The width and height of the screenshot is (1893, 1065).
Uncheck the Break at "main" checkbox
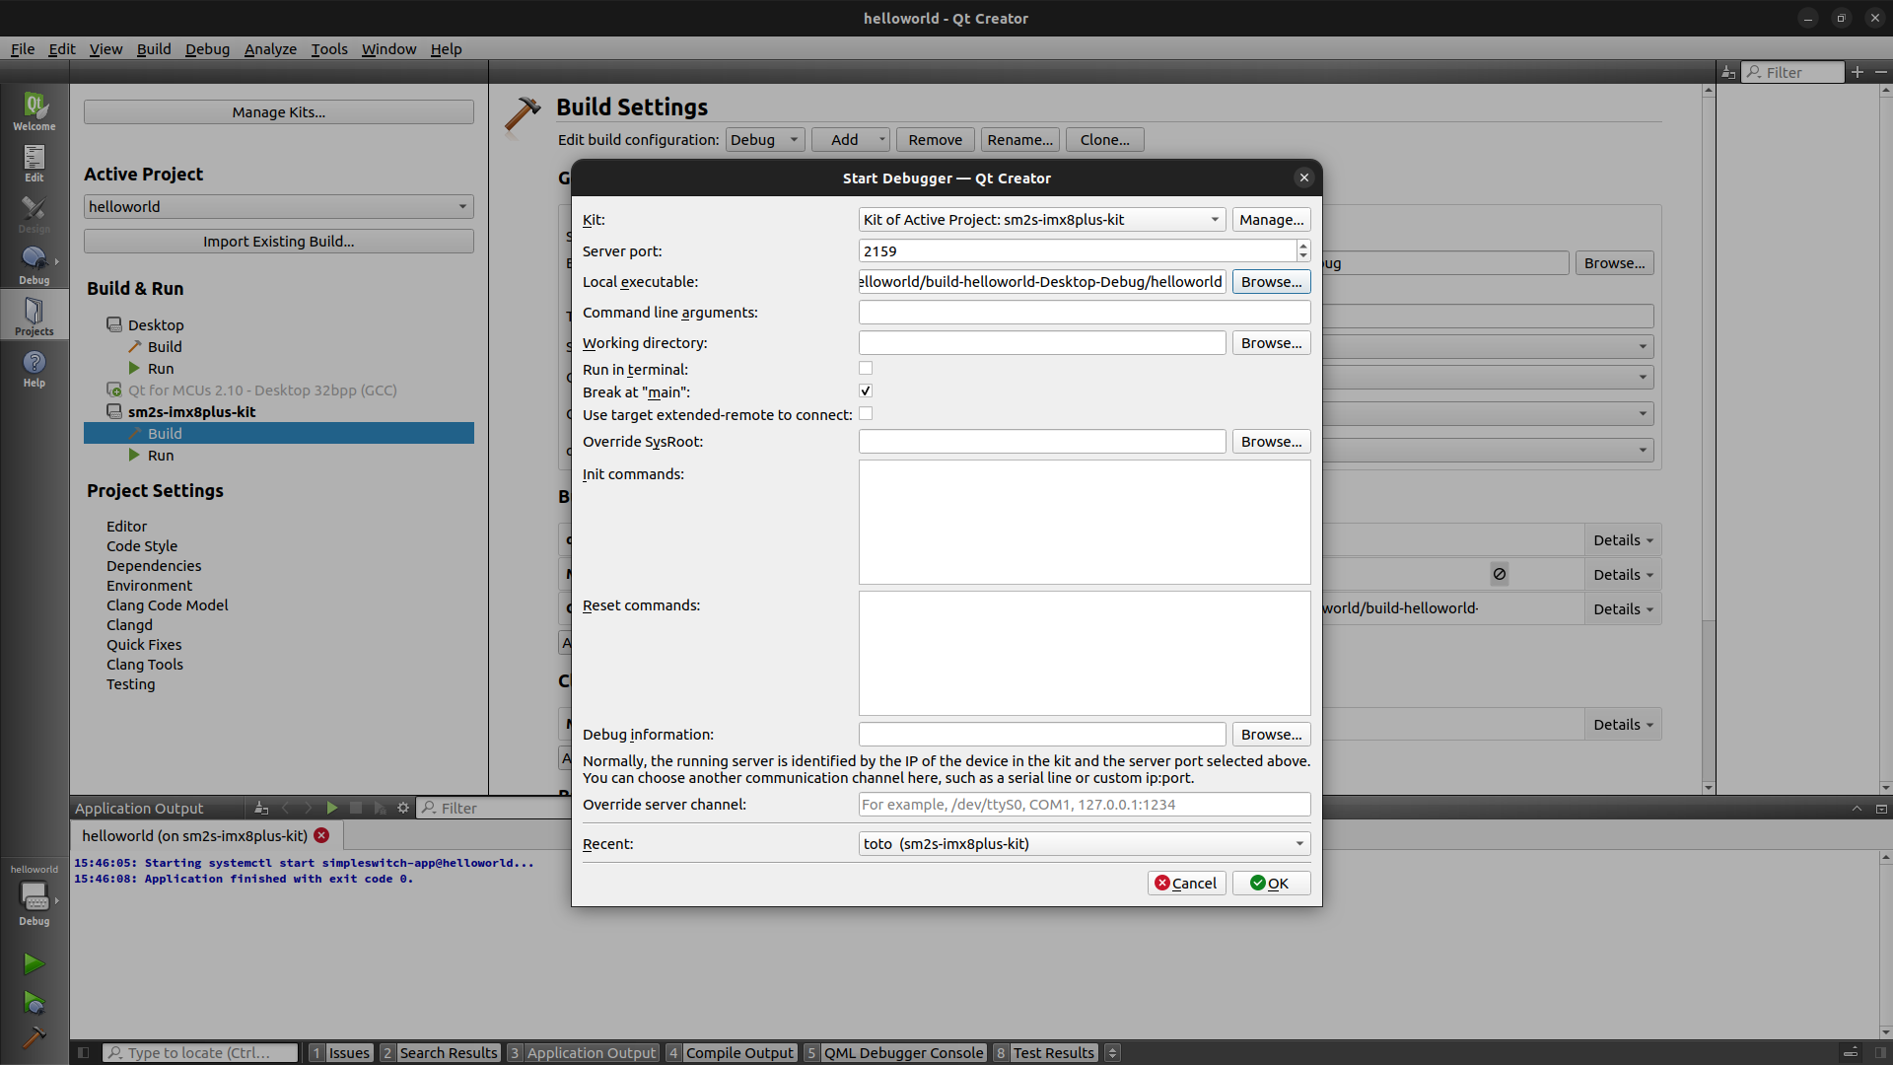(866, 391)
